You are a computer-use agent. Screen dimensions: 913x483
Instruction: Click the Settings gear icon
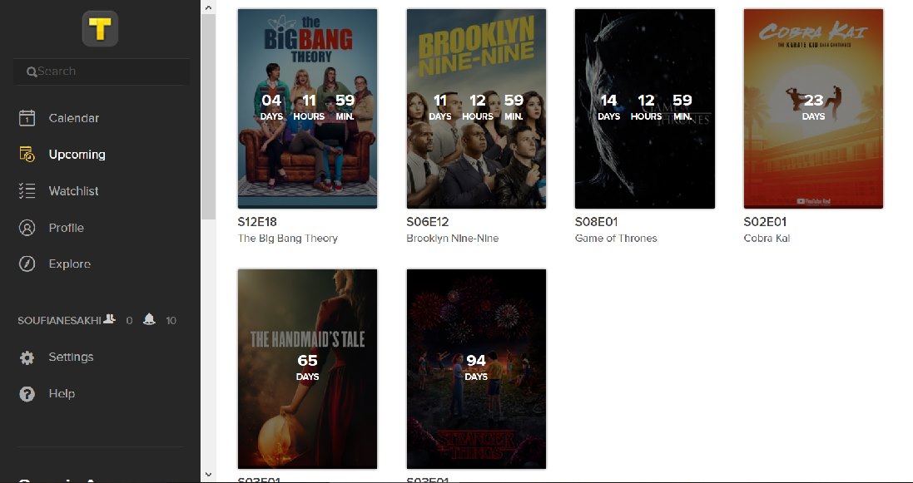27,357
